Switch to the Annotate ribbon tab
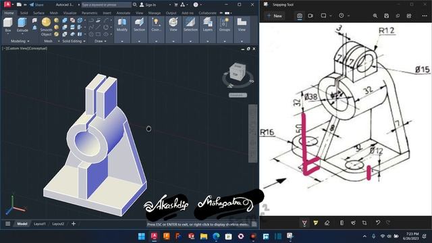The image size is (432, 243). pyautogui.click(x=123, y=13)
